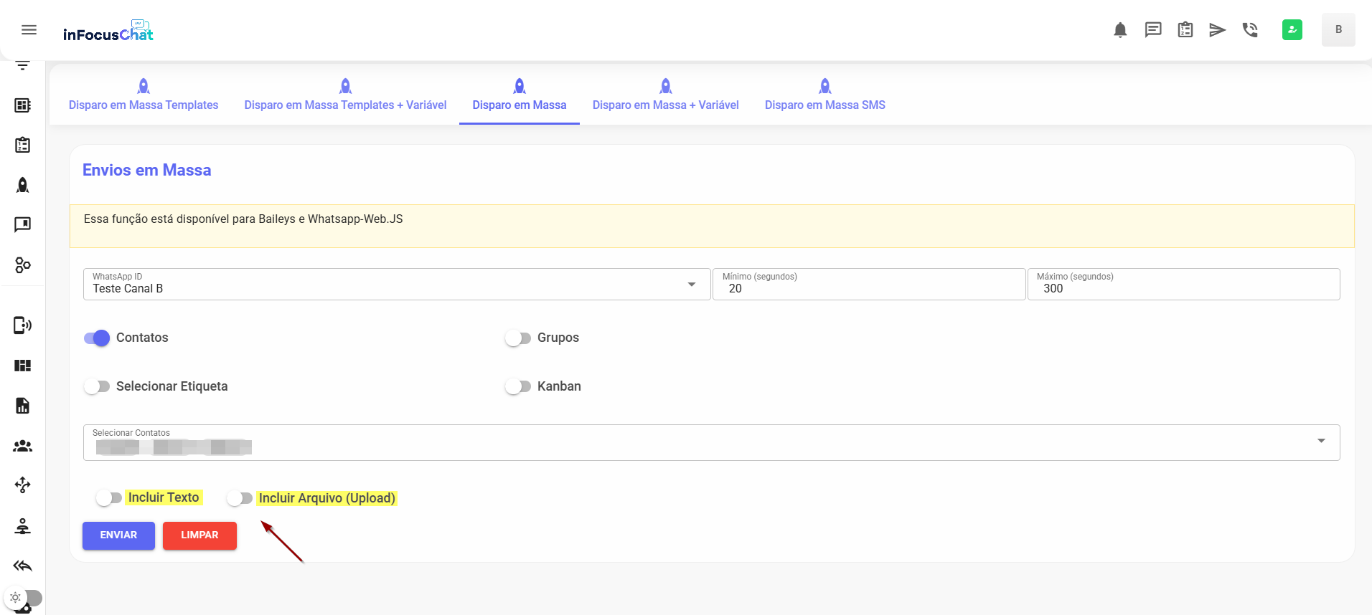Screen dimensions: 1372x615
Task: Open the group of people sidebar icon
Action: point(23,446)
